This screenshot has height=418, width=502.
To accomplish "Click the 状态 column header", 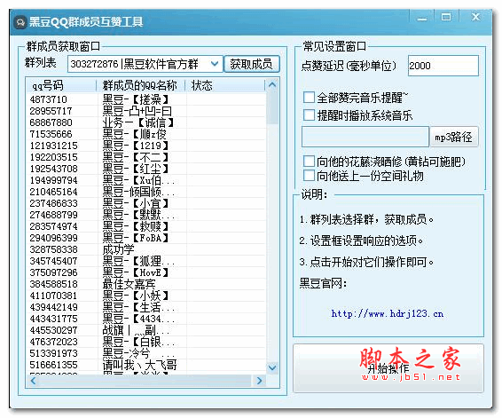I will point(225,85).
